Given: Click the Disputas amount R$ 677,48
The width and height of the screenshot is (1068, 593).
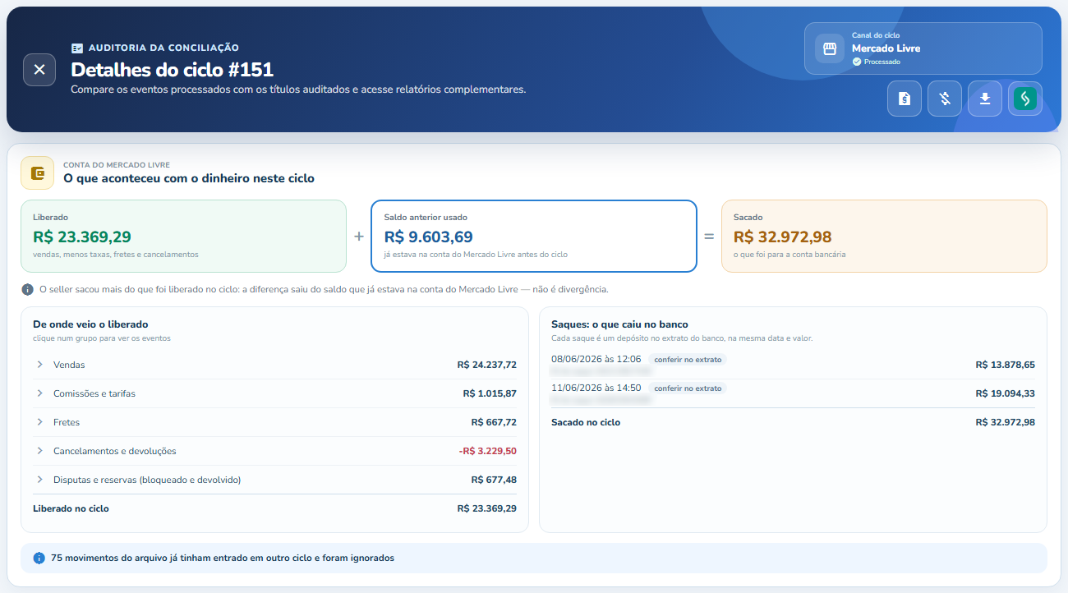Looking at the screenshot, I should point(494,480).
